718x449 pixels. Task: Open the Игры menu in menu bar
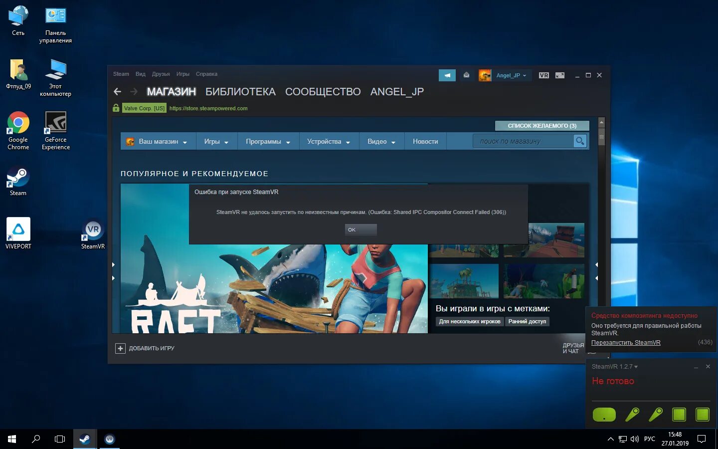click(182, 74)
